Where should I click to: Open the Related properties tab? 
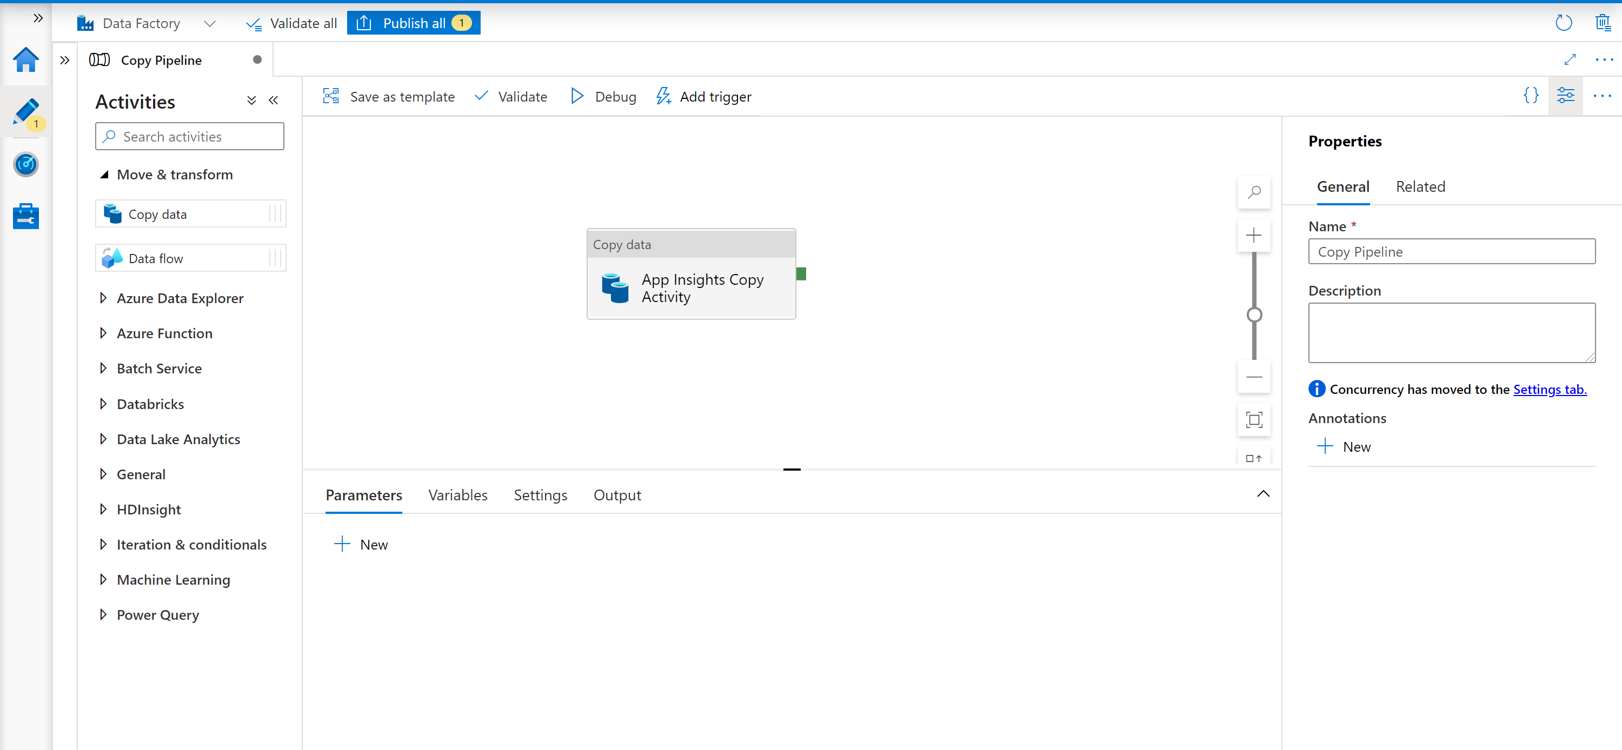tap(1420, 187)
